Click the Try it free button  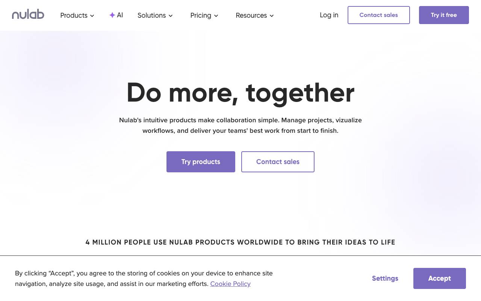(x=444, y=15)
